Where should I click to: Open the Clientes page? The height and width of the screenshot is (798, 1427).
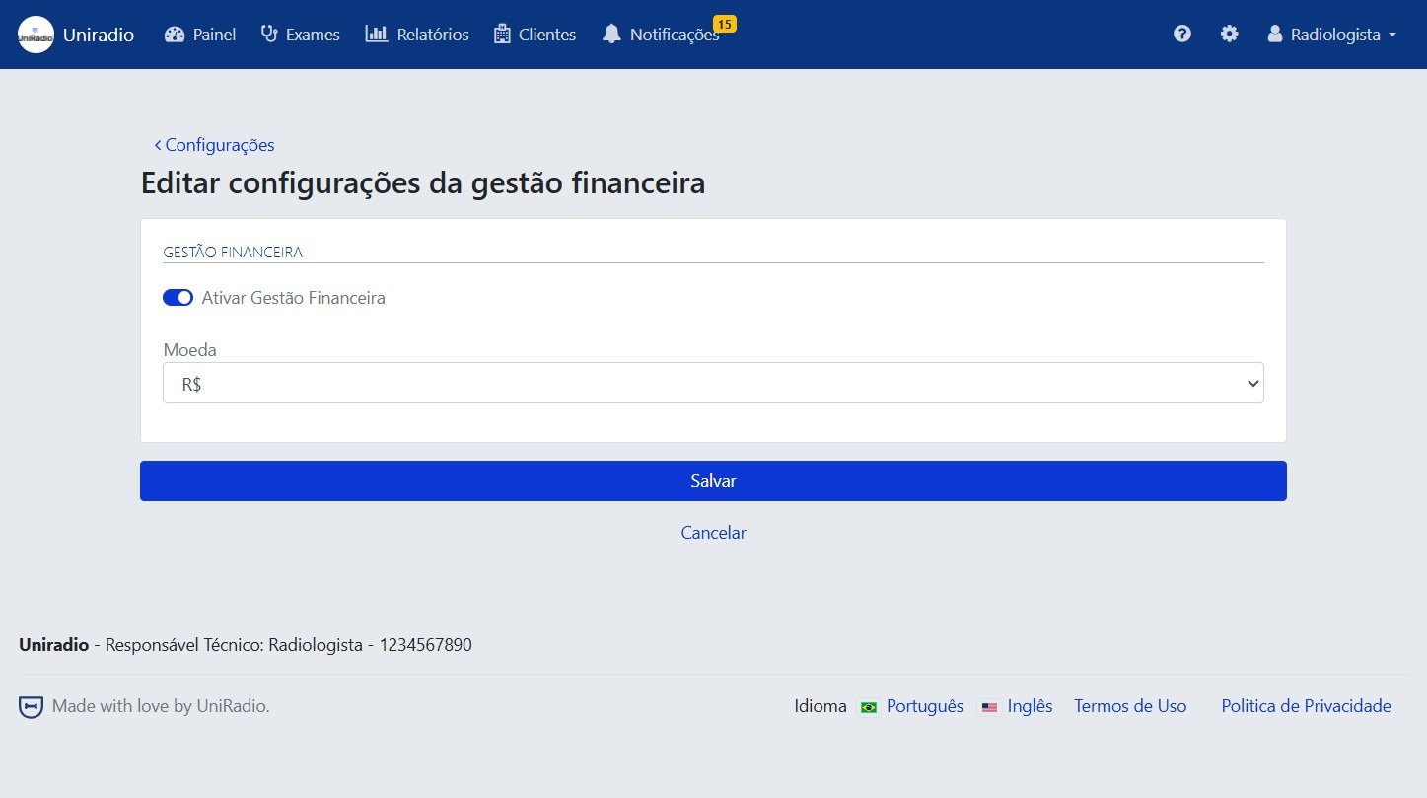[535, 35]
